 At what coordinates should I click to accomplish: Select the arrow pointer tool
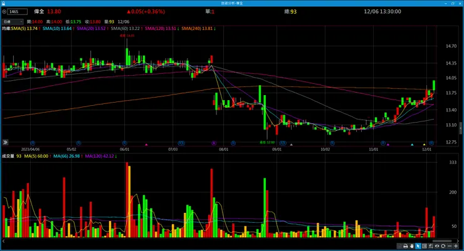418,246
